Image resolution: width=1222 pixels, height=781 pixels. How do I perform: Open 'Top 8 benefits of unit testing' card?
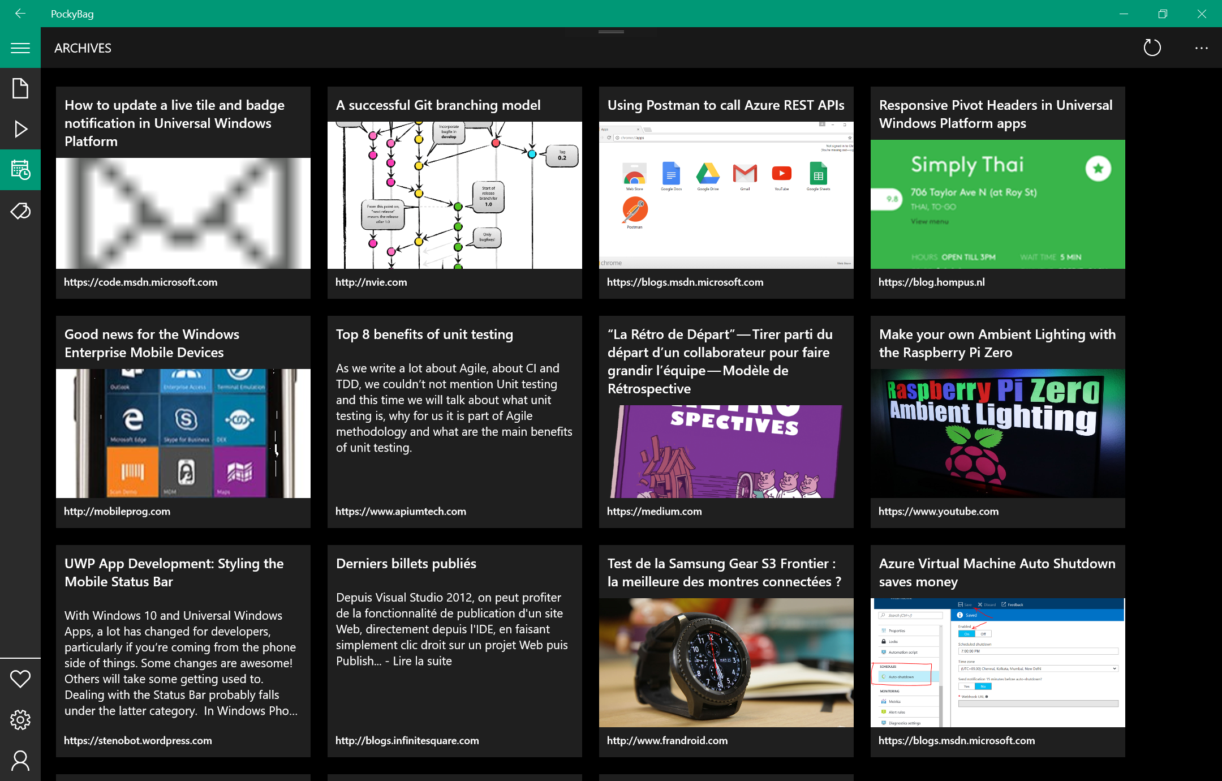point(424,334)
